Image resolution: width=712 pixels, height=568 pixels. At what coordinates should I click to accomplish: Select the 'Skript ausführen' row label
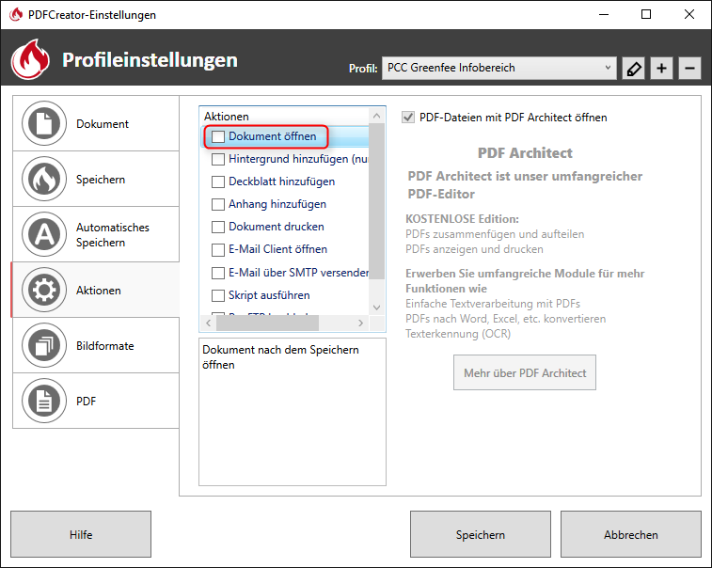tap(269, 295)
